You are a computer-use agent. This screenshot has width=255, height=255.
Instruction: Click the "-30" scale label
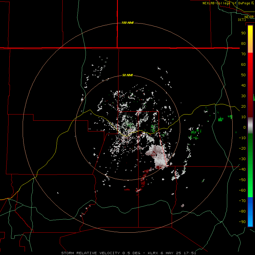point(242,159)
